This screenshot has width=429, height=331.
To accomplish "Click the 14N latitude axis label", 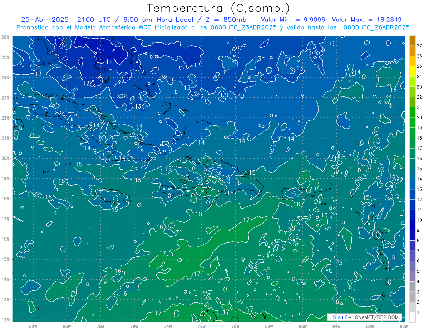I will (x=5, y=279).
